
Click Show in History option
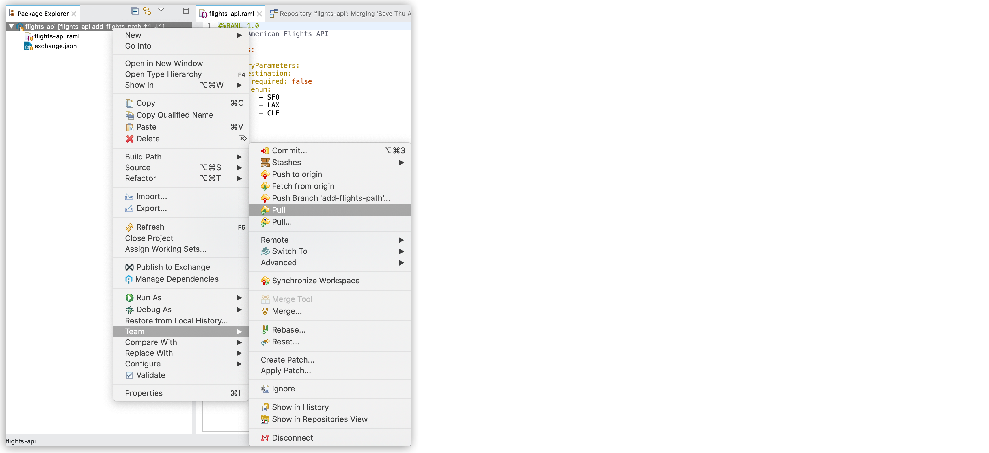point(300,407)
